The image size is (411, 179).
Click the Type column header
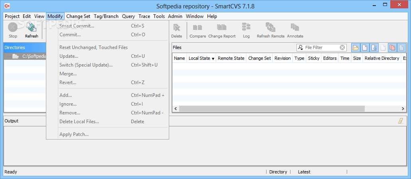click(x=299, y=58)
